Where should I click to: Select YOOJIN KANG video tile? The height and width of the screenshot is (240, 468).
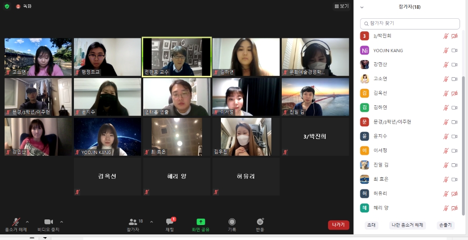coord(108,137)
